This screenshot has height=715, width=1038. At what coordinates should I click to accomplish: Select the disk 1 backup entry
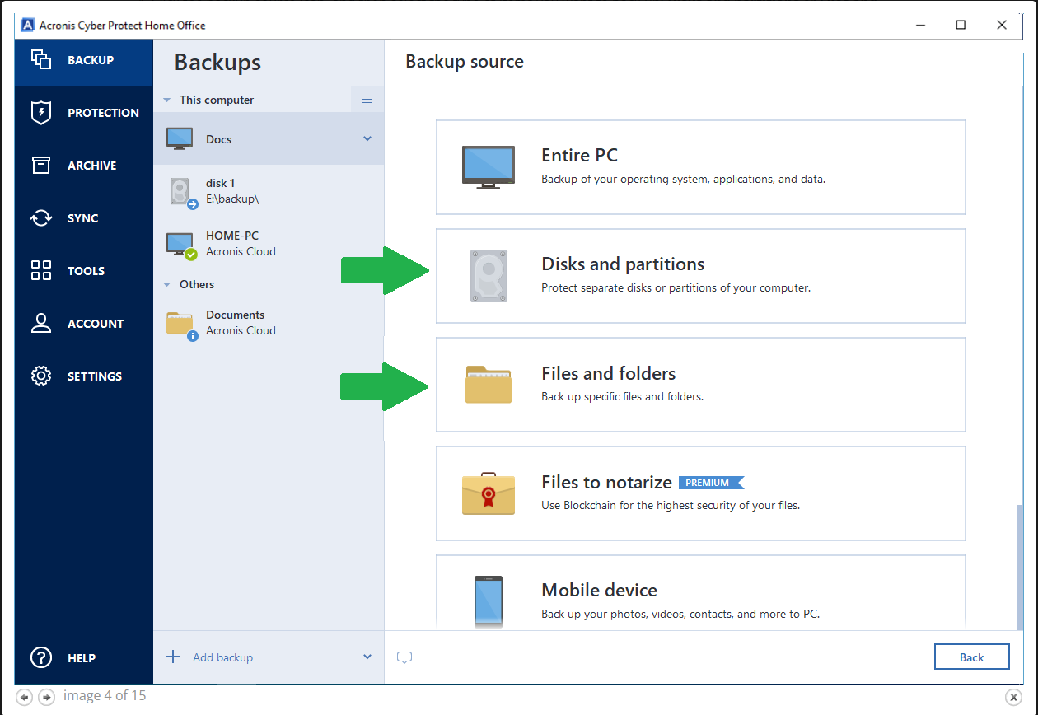point(269,191)
